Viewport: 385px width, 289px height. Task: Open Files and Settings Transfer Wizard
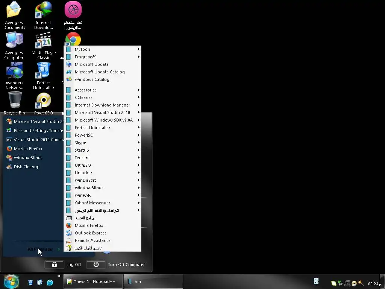pyautogui.click(x=34, y=131)
